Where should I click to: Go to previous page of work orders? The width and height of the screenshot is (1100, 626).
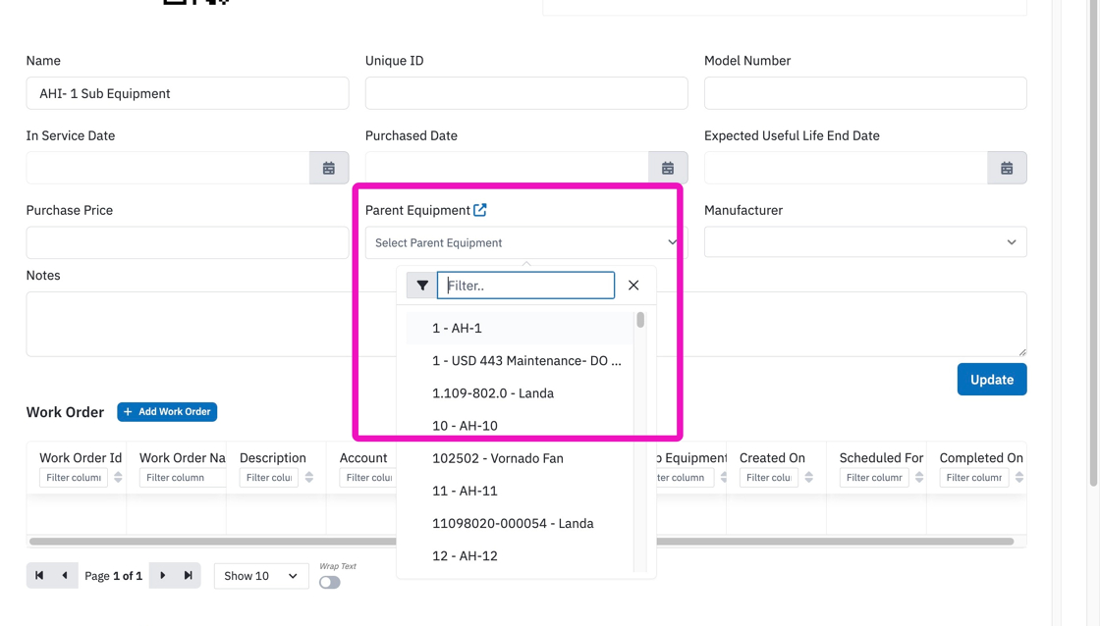click(x=65, y=576)
